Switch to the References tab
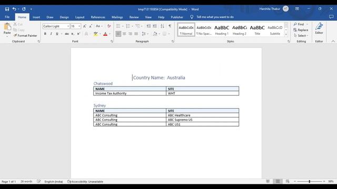Screen dimensions: 337x189 pos(98,17)
